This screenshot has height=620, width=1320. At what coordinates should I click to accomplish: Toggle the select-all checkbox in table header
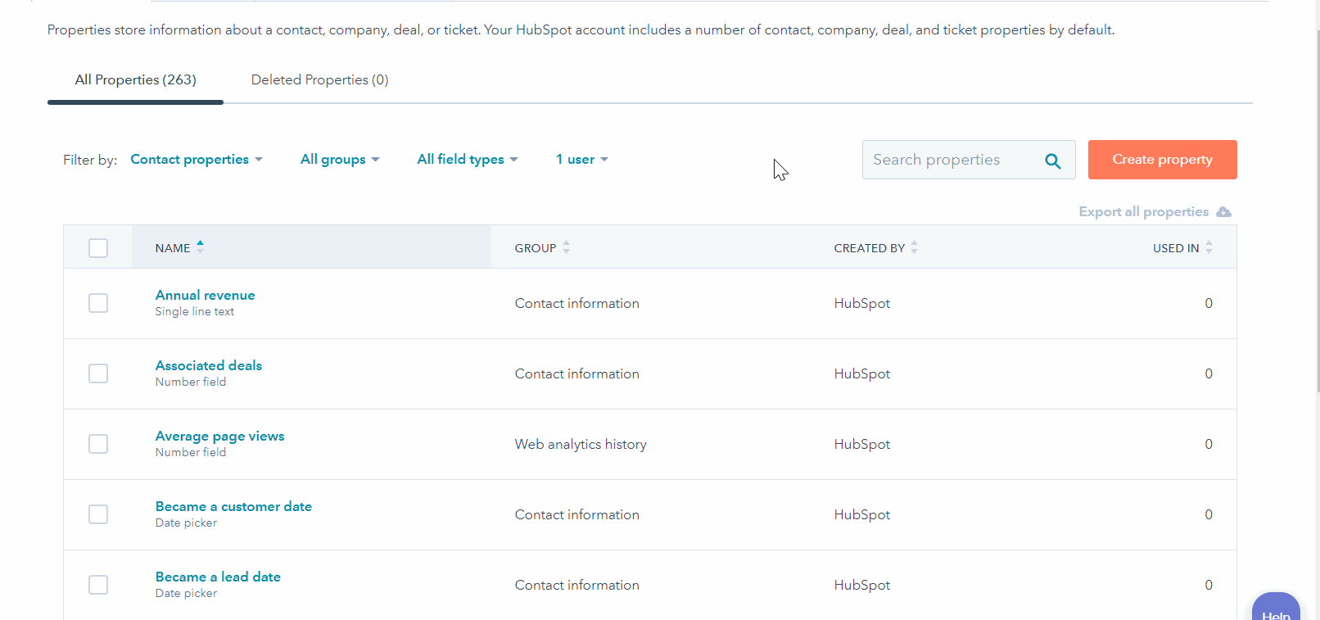(98, 248)
